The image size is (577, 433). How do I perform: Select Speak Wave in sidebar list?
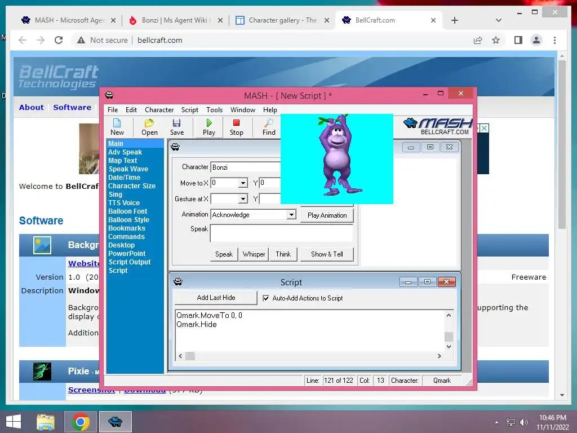(x=128, y=169)
